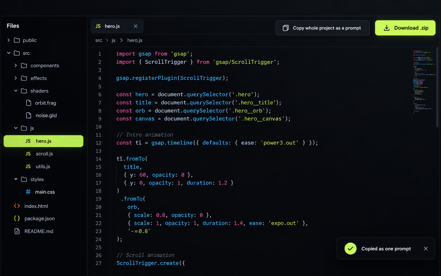The image size is (441, 276).
Task: Click the editor vertical scrollbar
Action: tap(437, 88)
